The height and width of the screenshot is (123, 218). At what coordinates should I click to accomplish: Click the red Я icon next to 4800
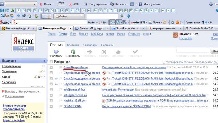tap(71, 4)
